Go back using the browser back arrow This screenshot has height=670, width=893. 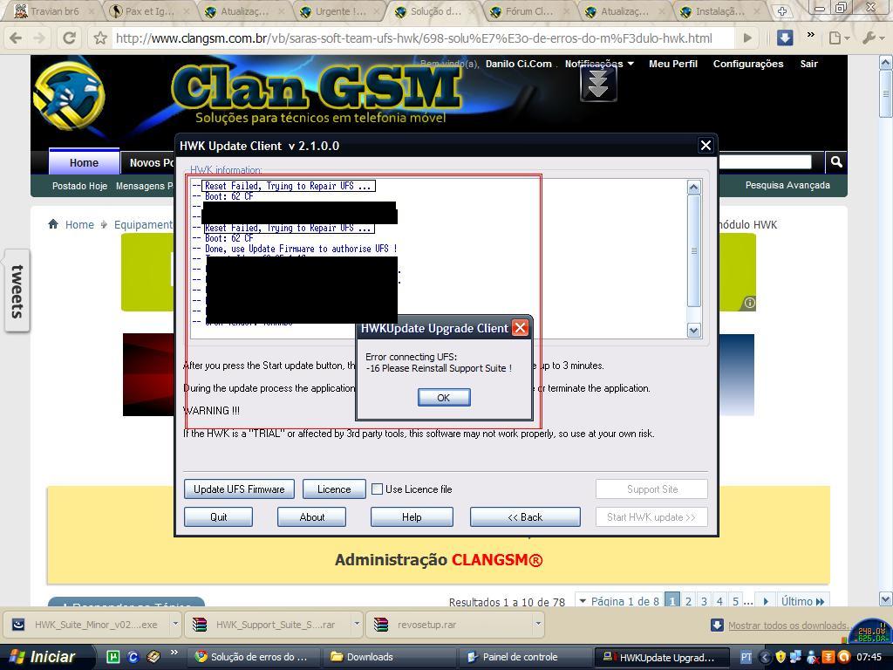tap(16, 38)
